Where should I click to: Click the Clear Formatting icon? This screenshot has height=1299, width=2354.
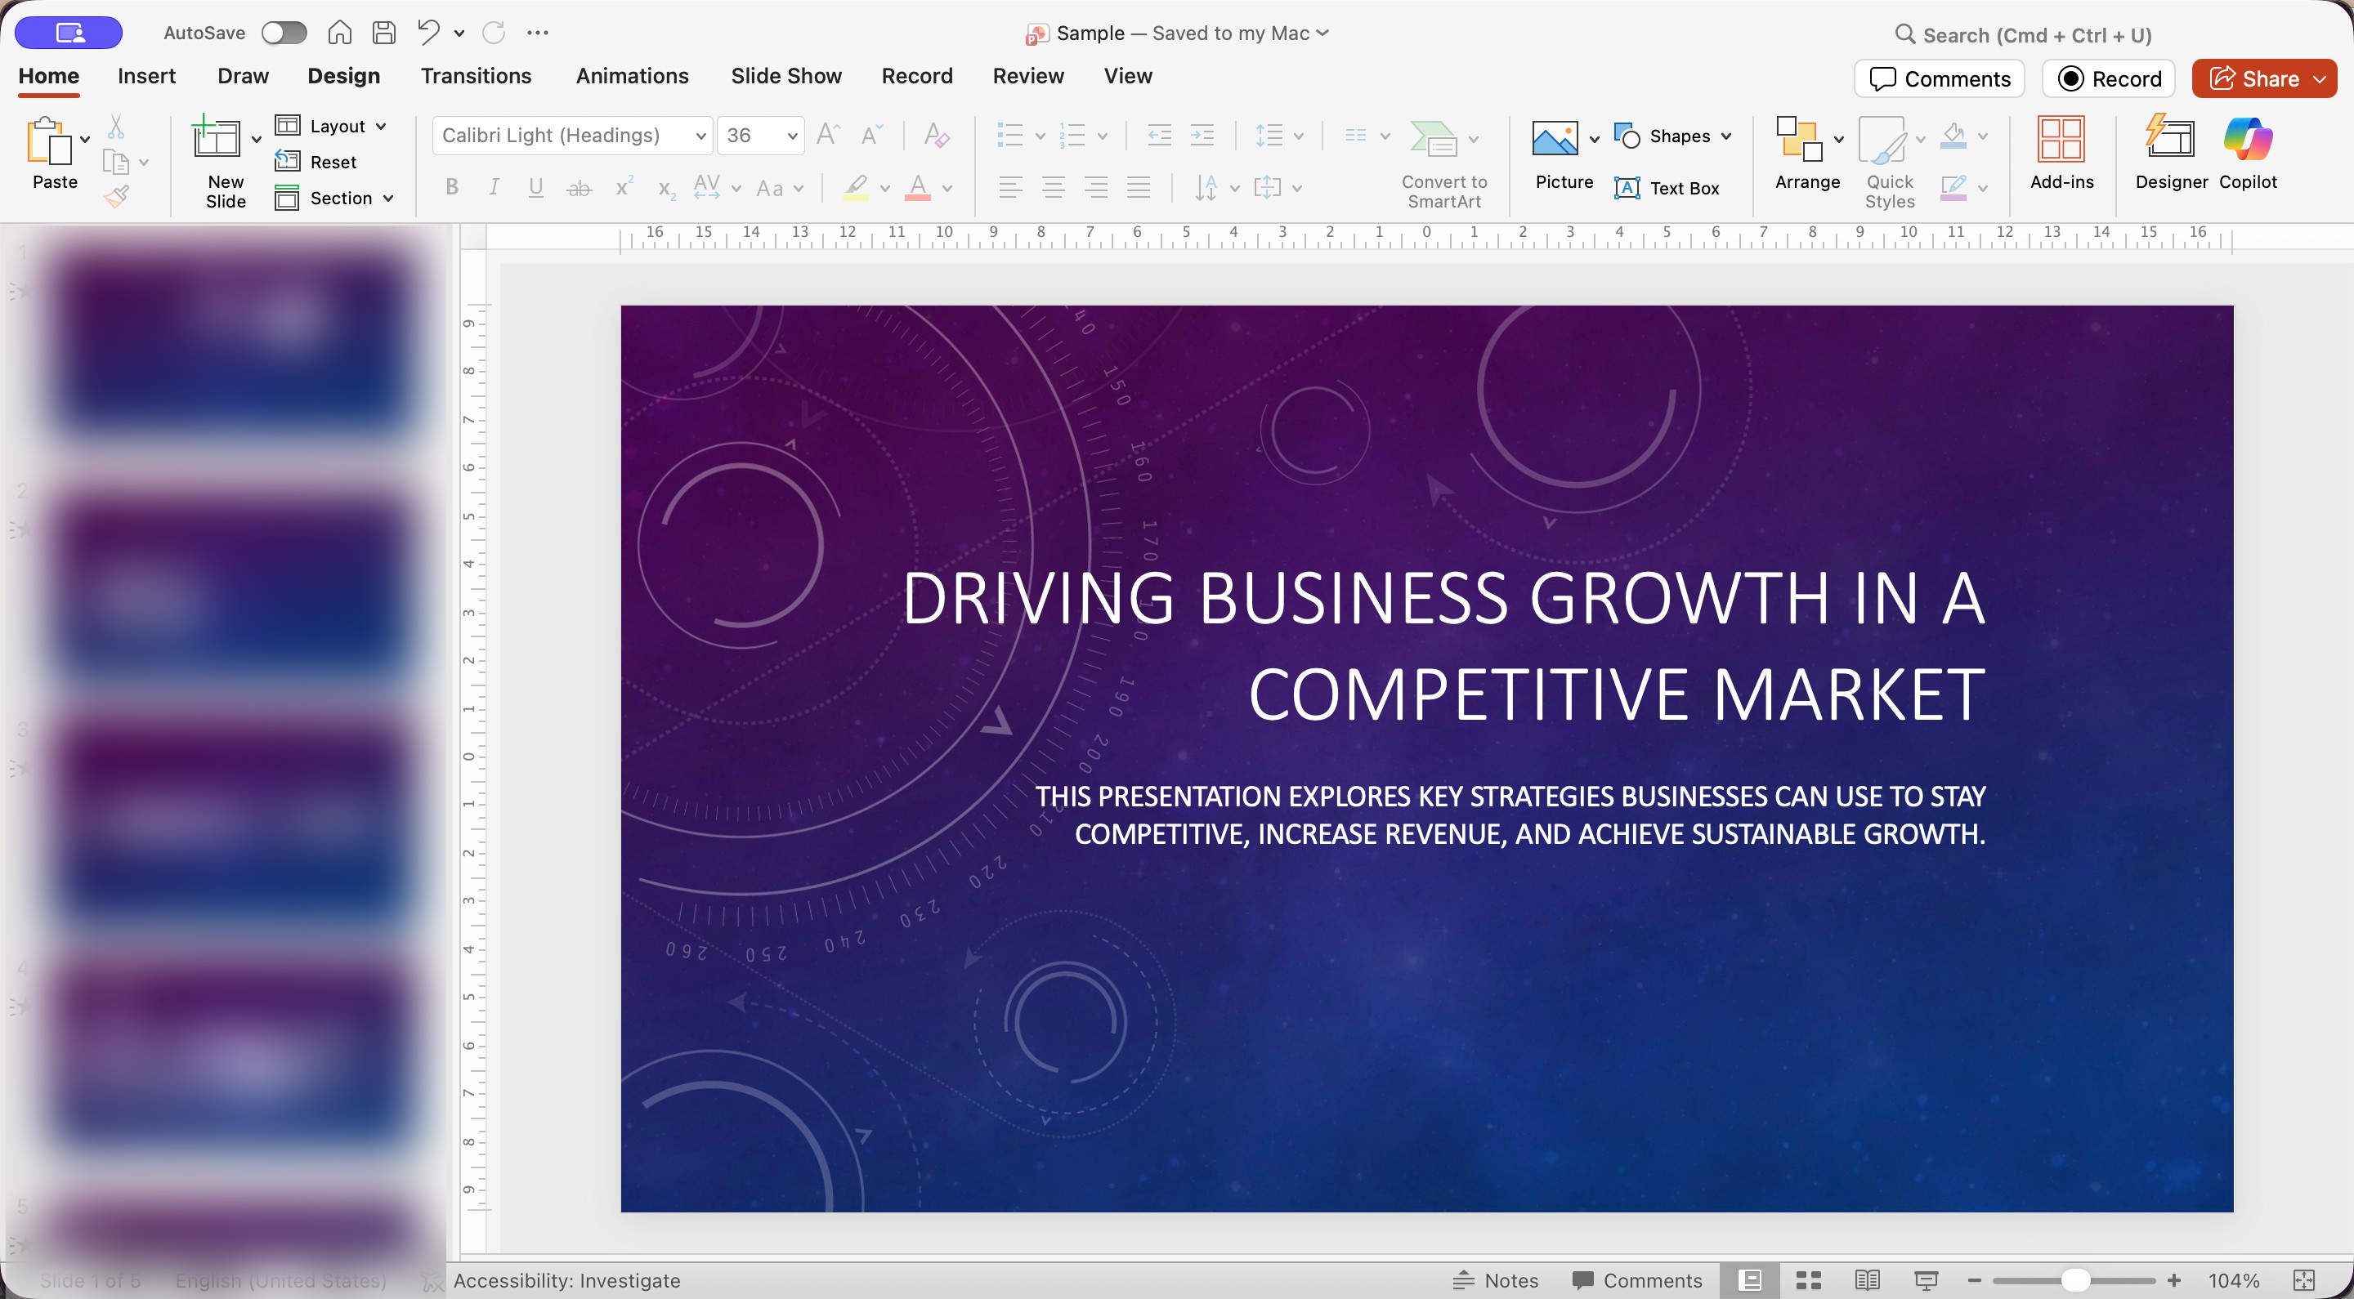pyautogui.click(x=936, y=136)
